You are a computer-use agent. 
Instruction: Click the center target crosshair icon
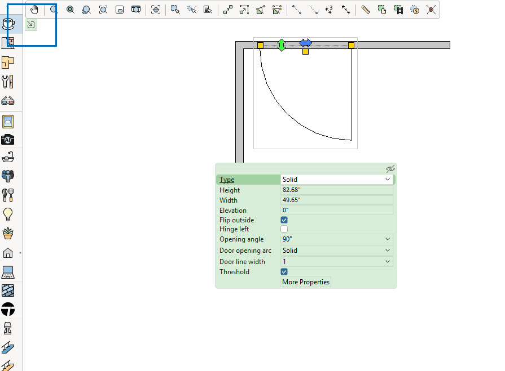coord(156,10)
